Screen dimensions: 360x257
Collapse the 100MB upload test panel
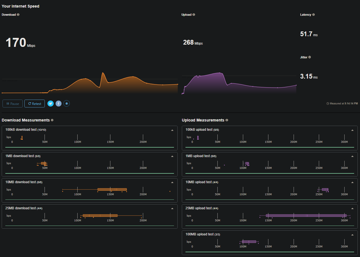(352, 235)
